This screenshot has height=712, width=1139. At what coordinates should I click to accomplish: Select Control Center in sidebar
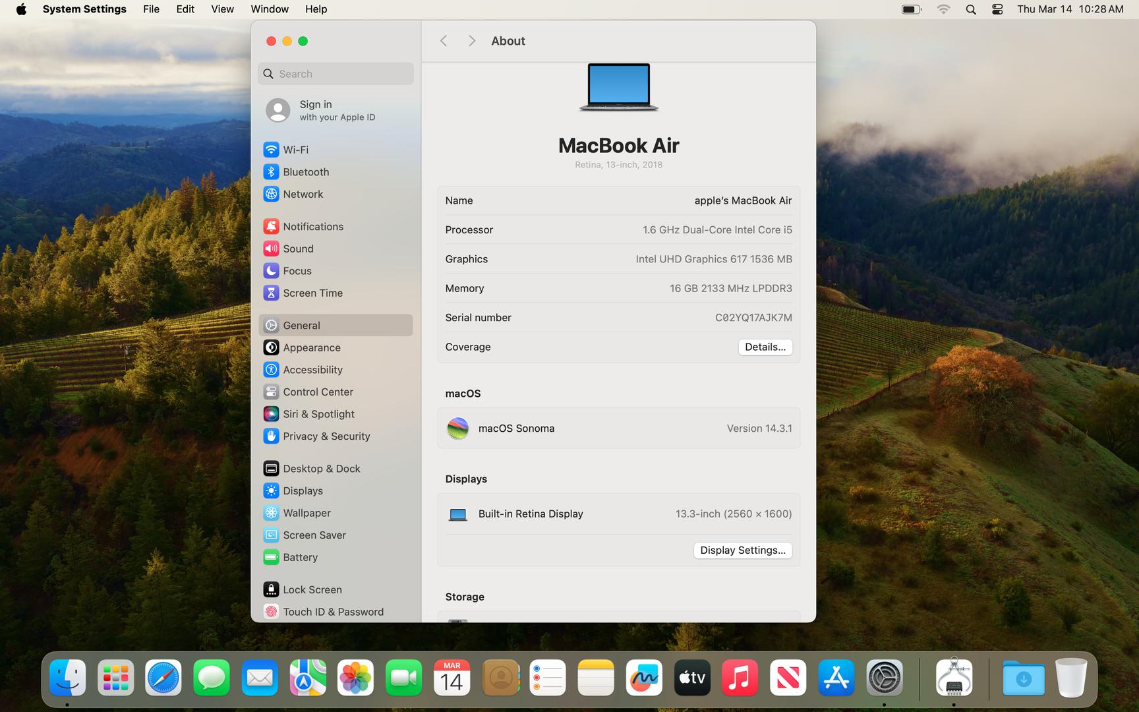click(x=336, y=392)
